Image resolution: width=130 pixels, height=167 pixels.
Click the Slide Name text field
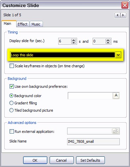point(93,141)
